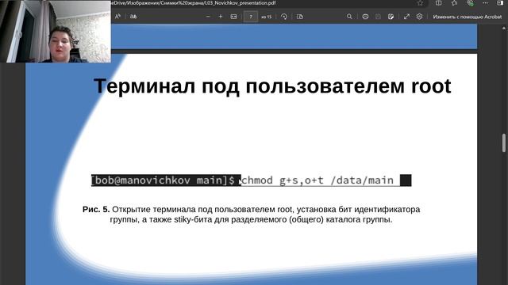Open the browser Favorites list icon
This screenshot has height=285, width=508.
coord(454,3)
